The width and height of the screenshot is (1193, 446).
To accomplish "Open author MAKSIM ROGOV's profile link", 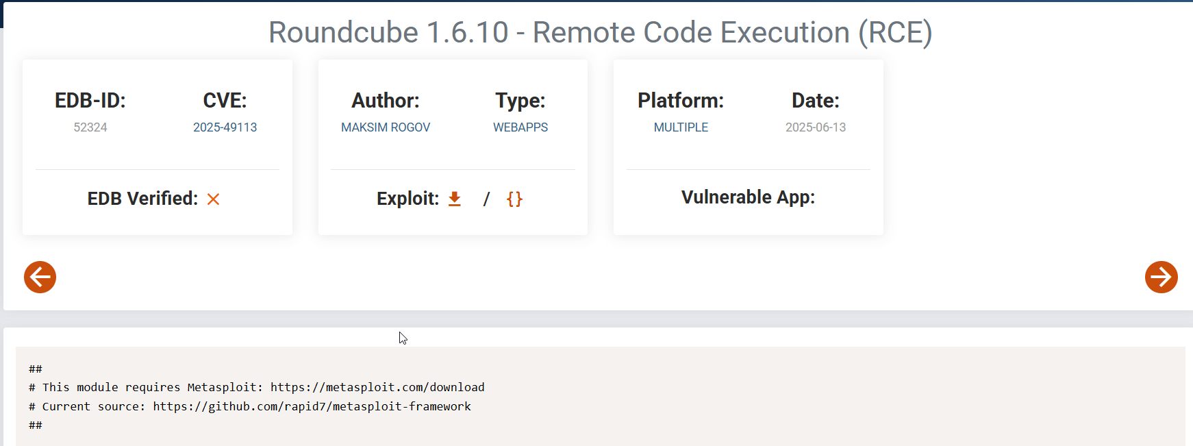I will point(386,127).
